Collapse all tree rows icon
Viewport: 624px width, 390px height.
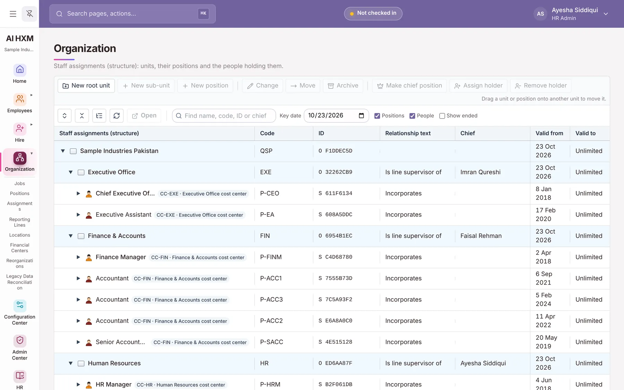[x=82, y=116]
